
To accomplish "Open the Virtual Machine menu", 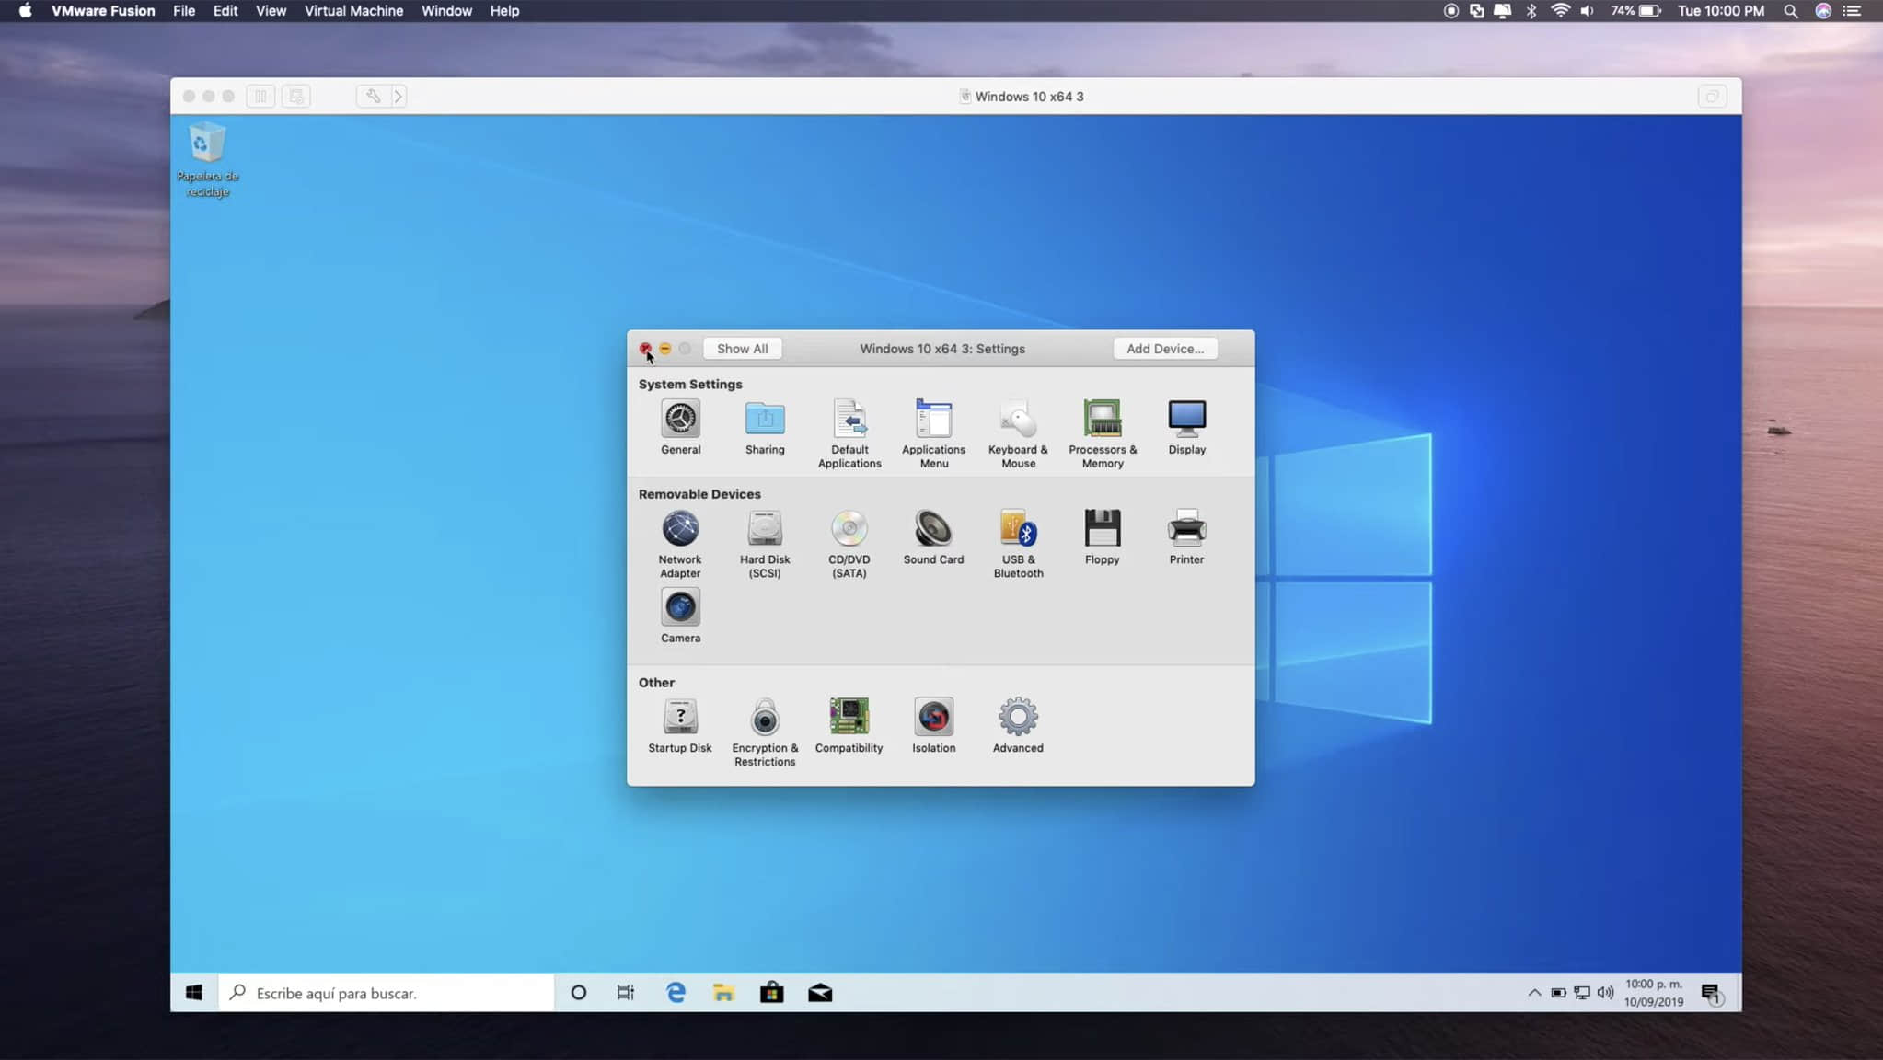I will [x=353, y=11].
